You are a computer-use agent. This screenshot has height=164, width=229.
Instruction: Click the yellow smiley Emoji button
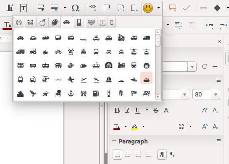(x=148, y=8)
